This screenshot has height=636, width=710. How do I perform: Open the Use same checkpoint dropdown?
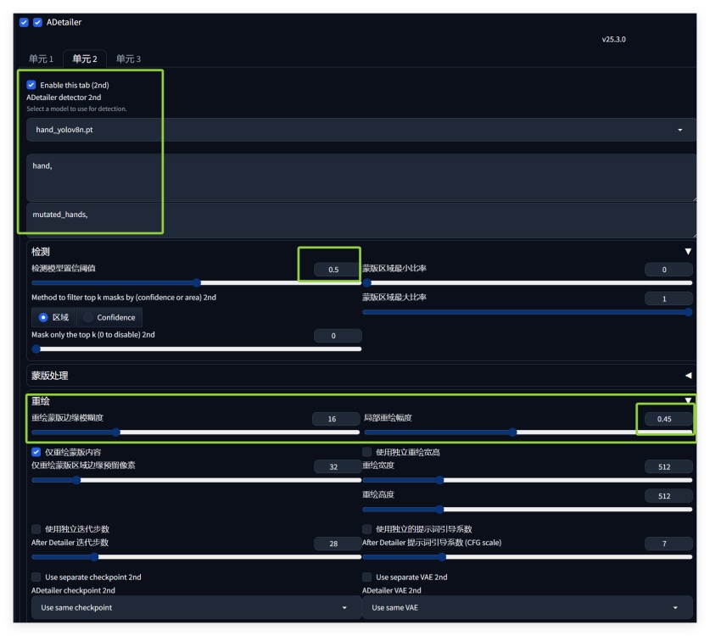pyautogui.click(x=194, y=607)
